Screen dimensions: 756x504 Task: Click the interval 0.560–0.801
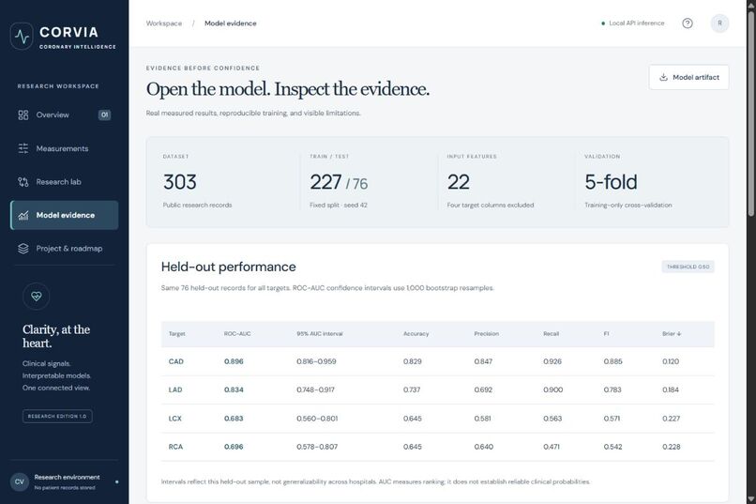(x=317, y=419)
